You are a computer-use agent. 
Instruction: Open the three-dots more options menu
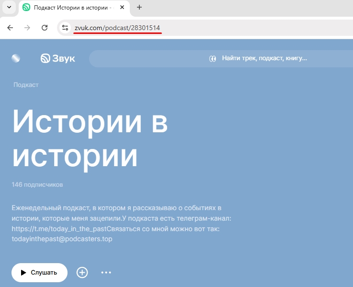point(106,273)
